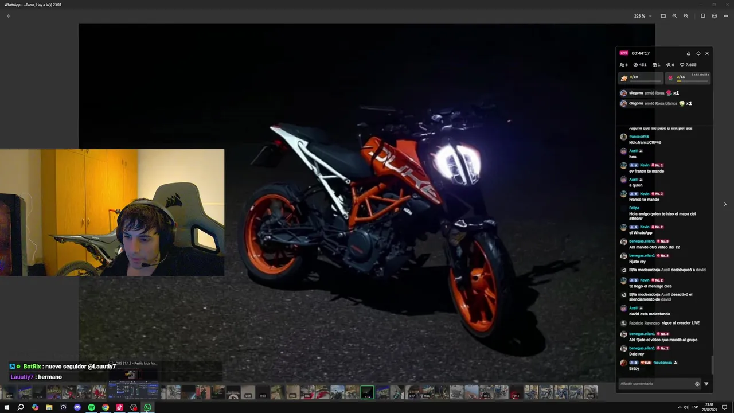View the audience count showing 6
The height and width of the screenshot is (413, 734).
point(624,65)
